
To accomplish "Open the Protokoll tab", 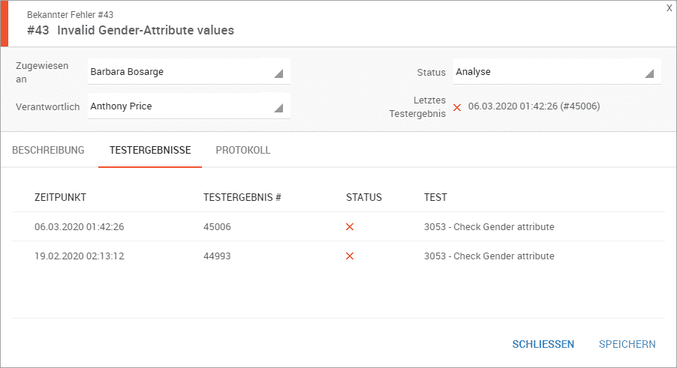I will point(242,151).
